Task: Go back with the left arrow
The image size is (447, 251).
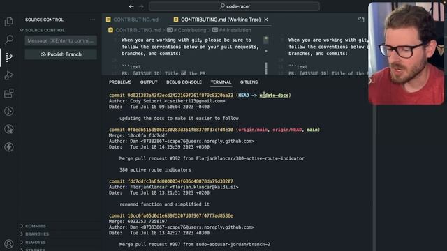Action: [131, 6]
